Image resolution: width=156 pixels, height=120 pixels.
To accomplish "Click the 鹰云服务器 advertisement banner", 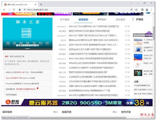I will [77, 103].
